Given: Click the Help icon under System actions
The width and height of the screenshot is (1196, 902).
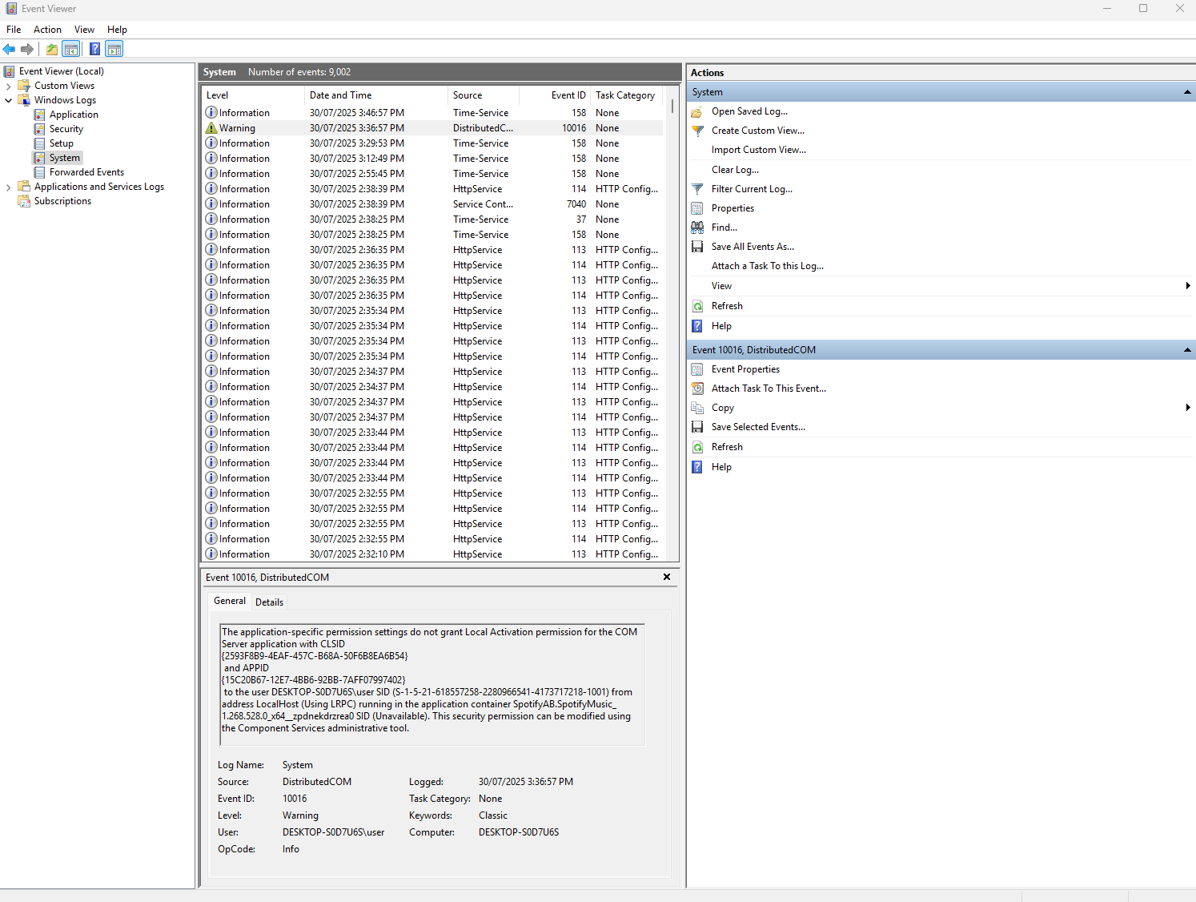Looking at the screenshot, I should click(x=697, y=326).
